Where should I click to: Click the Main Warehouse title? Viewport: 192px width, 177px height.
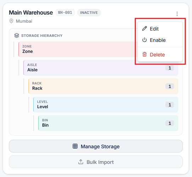pyautogui.click(x=31, y=12)
